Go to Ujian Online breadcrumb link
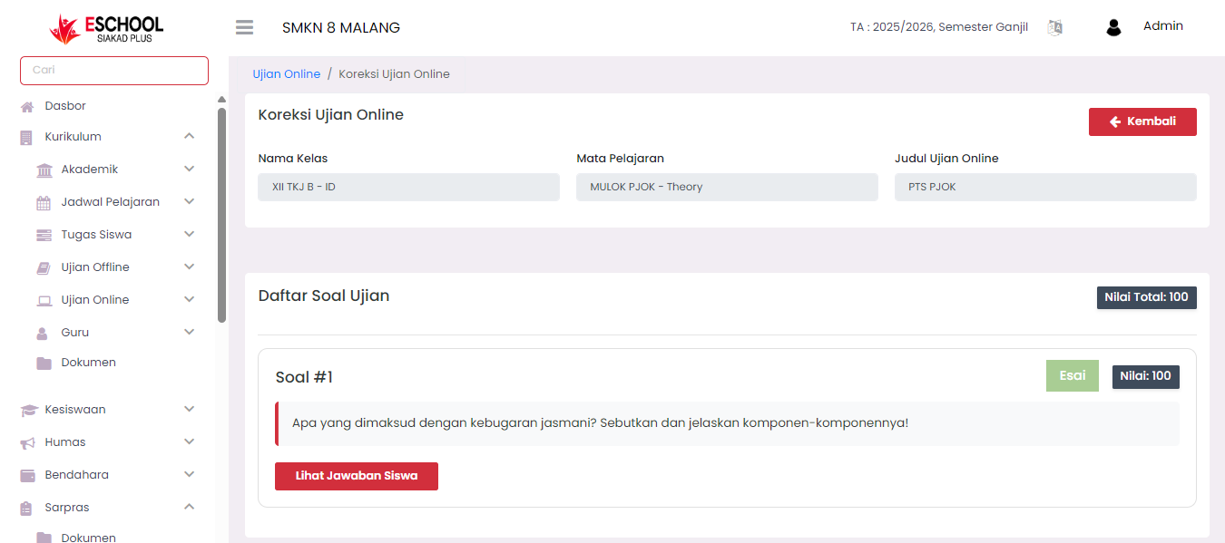This screenshot has width=1225, height=543. 286,74
